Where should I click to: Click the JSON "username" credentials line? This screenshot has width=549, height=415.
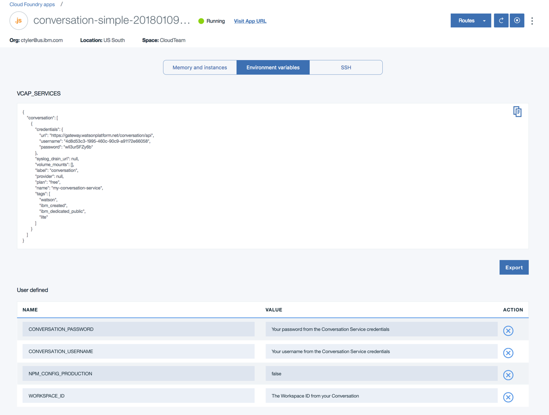coord(95,141)
